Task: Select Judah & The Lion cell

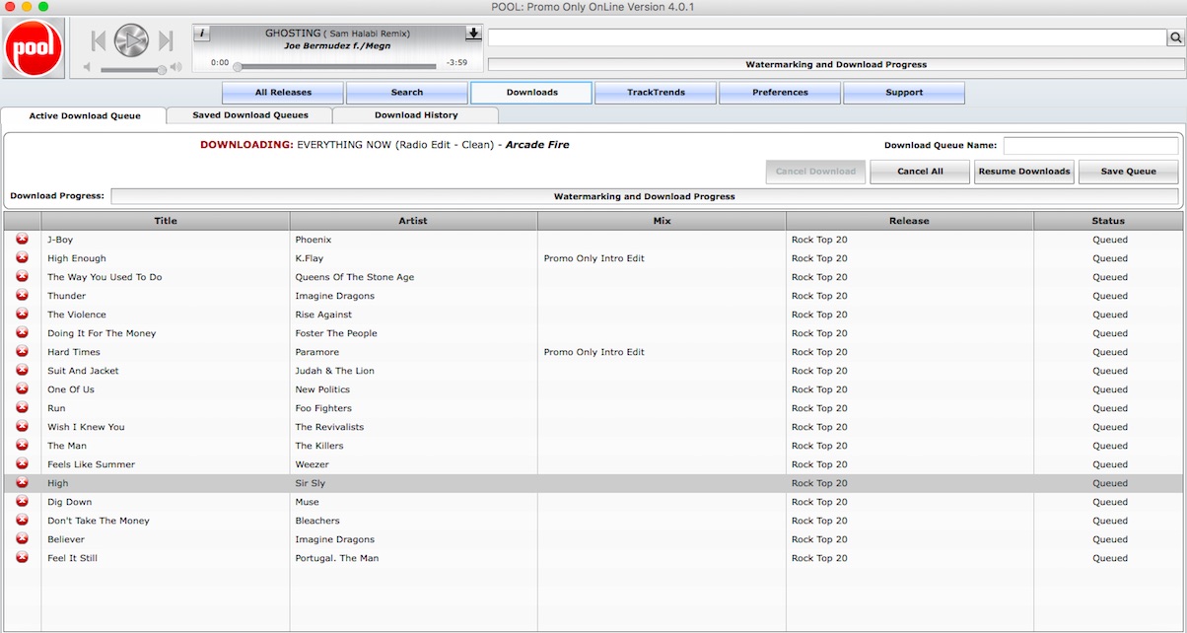Action: pyautogui.click(x=413, y=371)
